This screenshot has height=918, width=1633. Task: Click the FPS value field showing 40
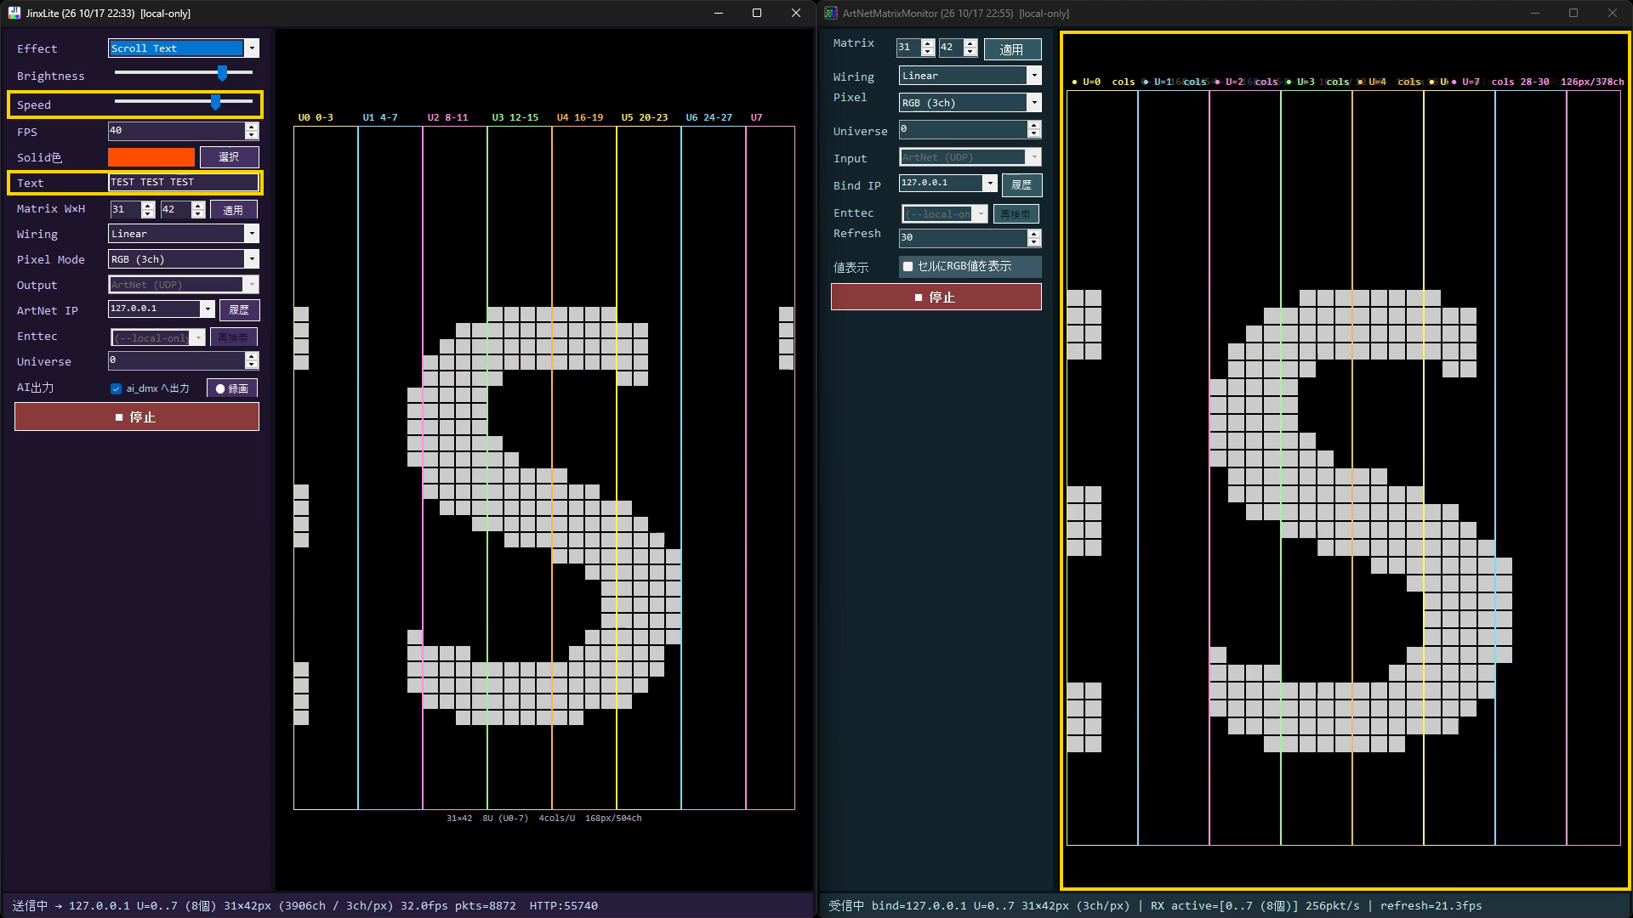[176, 131]
